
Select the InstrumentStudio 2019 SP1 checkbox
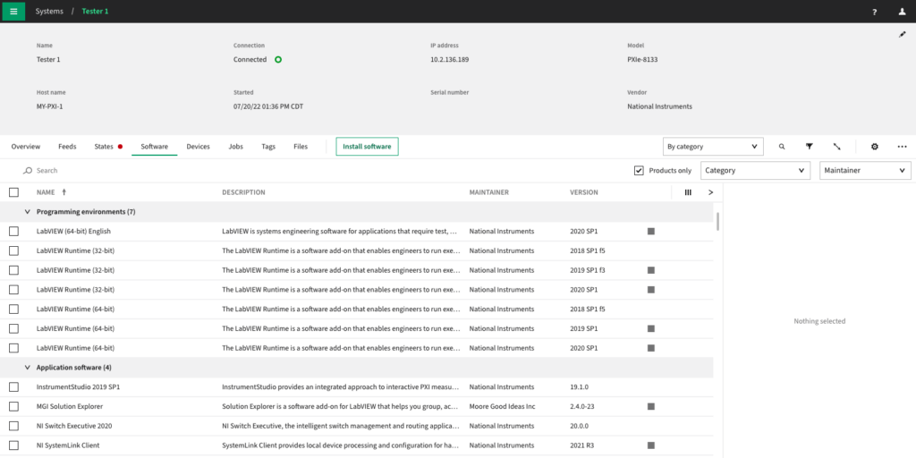pyautogui.click(x=14, y=386)
